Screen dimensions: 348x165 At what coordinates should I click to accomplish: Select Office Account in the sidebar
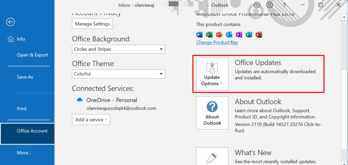(27, 134)
